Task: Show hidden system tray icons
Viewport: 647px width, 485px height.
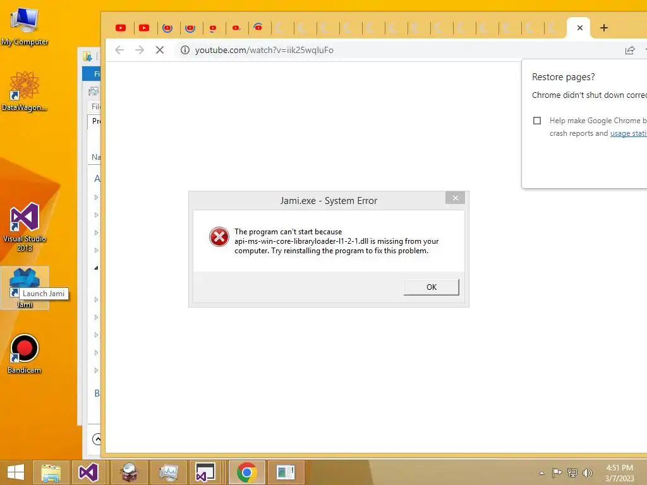Action: point(541,473)
